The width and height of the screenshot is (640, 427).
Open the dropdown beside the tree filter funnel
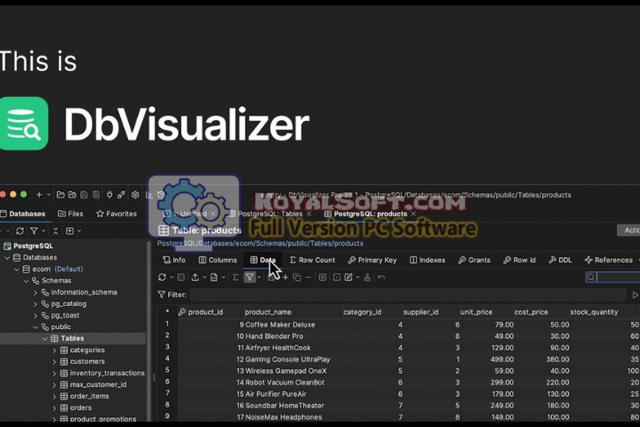point(44,231)
